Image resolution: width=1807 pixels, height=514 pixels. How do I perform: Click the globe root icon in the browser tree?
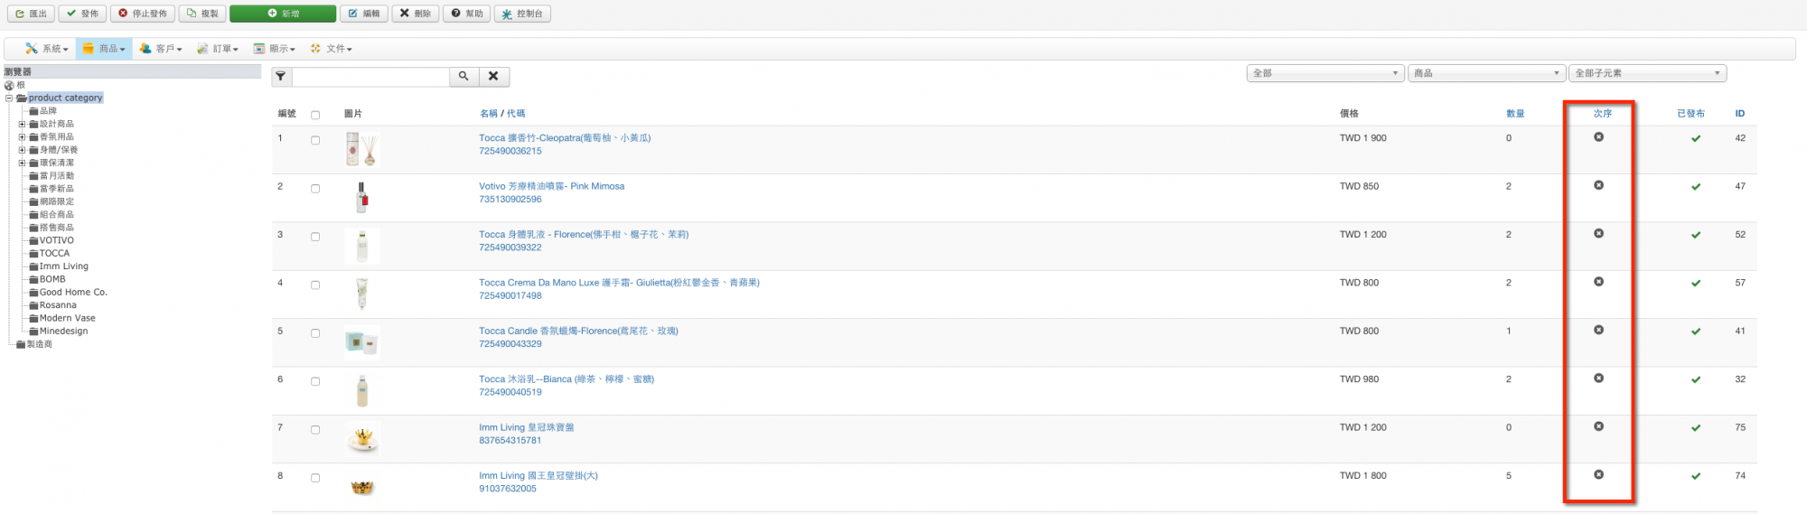[x=9, y=85]
